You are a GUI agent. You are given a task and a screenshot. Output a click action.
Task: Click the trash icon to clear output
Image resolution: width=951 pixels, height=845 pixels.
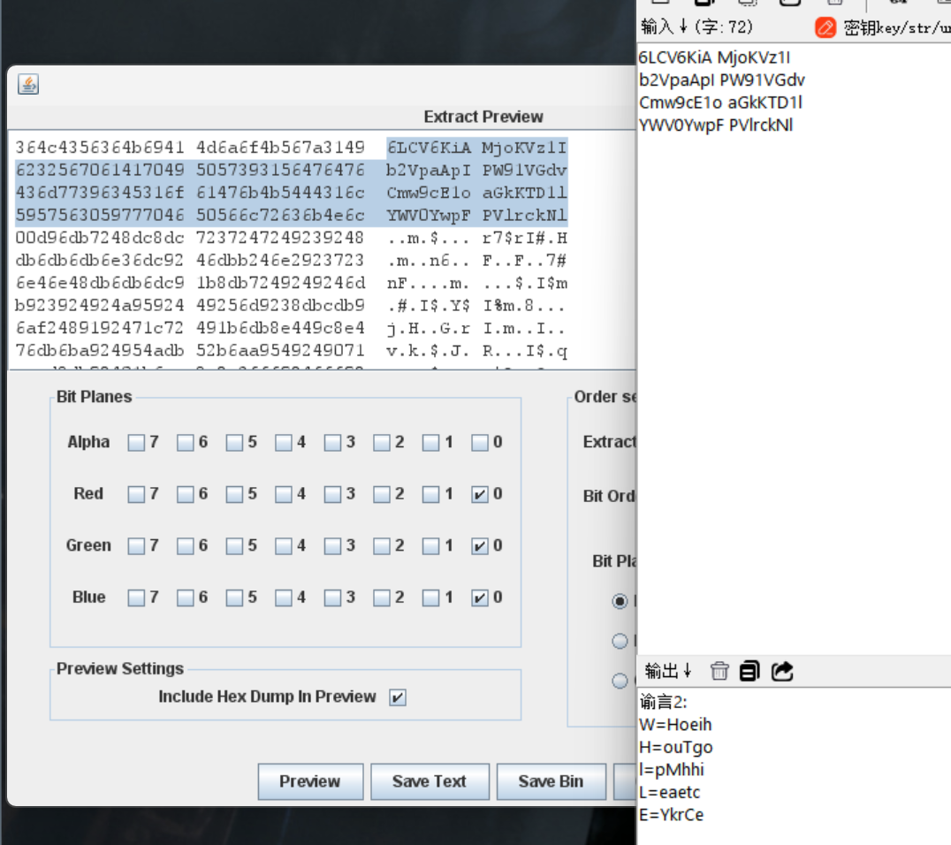[719, 671]
